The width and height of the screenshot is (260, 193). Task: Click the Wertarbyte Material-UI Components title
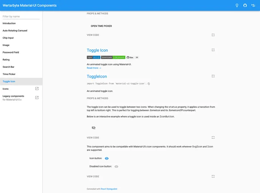(x=29, y=5)
